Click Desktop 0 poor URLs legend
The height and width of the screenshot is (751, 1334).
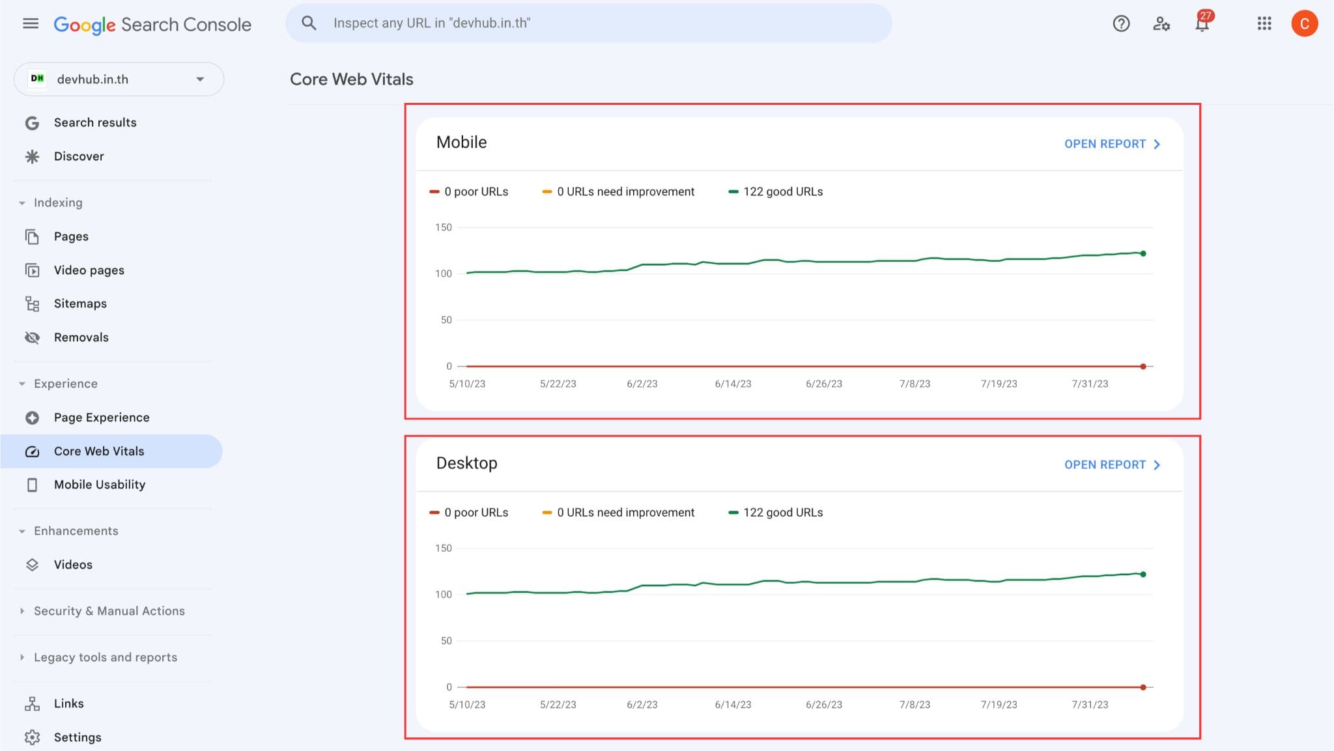pos(469,513)
